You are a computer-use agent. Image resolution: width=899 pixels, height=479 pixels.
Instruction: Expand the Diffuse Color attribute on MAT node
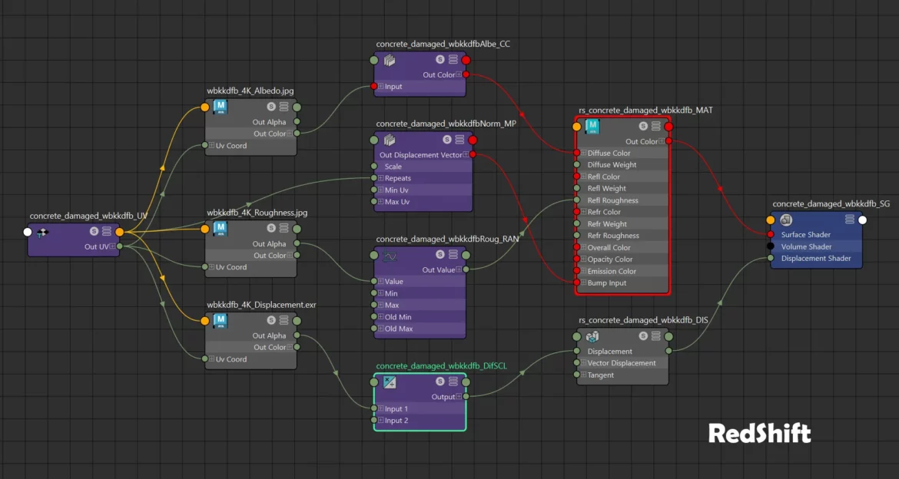point(583,153)
